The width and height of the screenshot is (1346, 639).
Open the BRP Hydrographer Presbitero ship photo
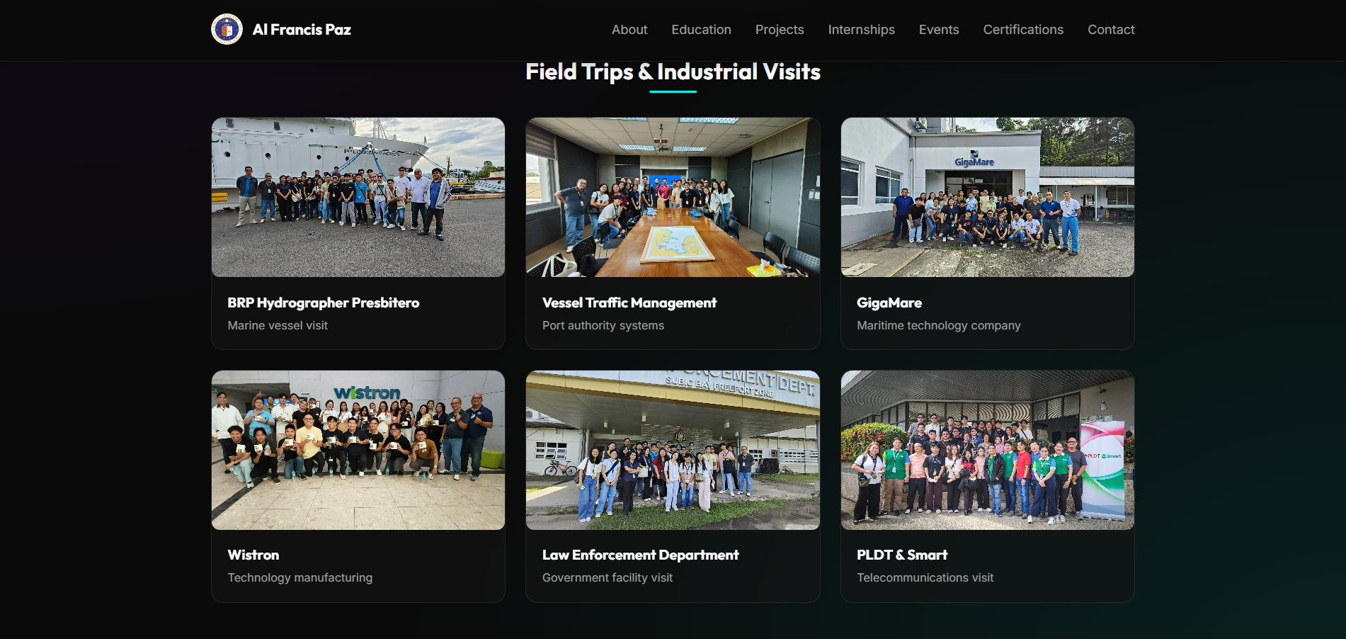(358, 197)
